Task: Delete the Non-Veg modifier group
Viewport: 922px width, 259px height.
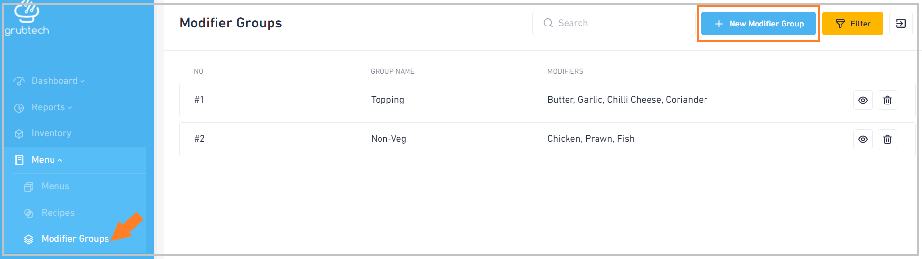Action: pyautogui.click(x=887, y=139)
